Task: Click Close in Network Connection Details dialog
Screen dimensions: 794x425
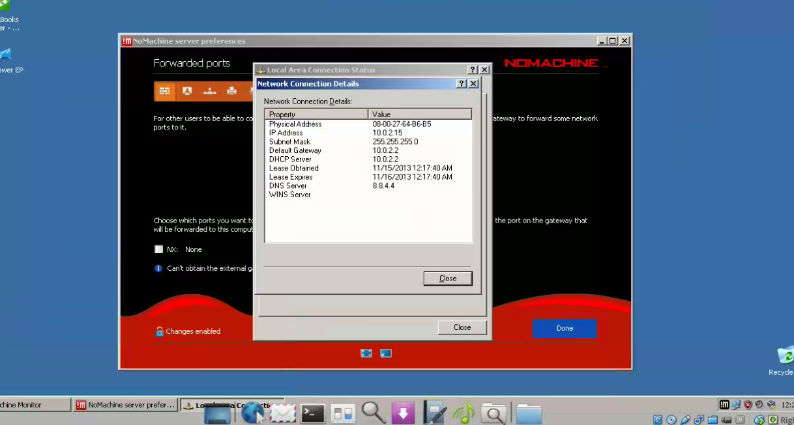Action: pos(448,279)
